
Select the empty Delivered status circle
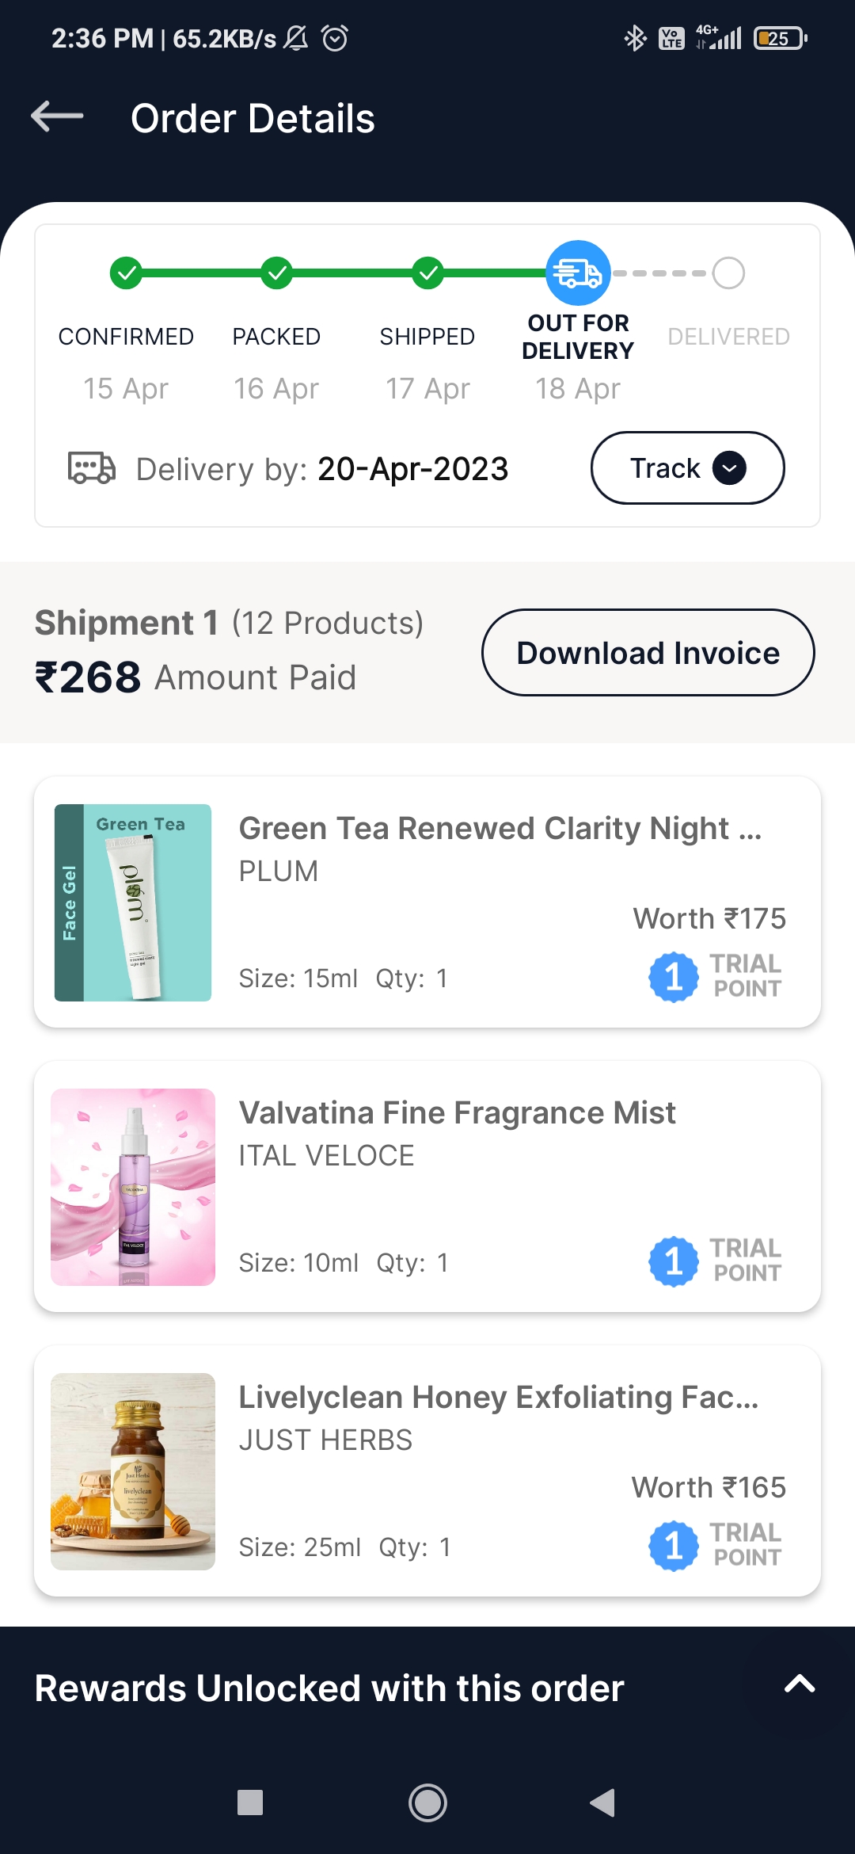click(x=728, y=273)
